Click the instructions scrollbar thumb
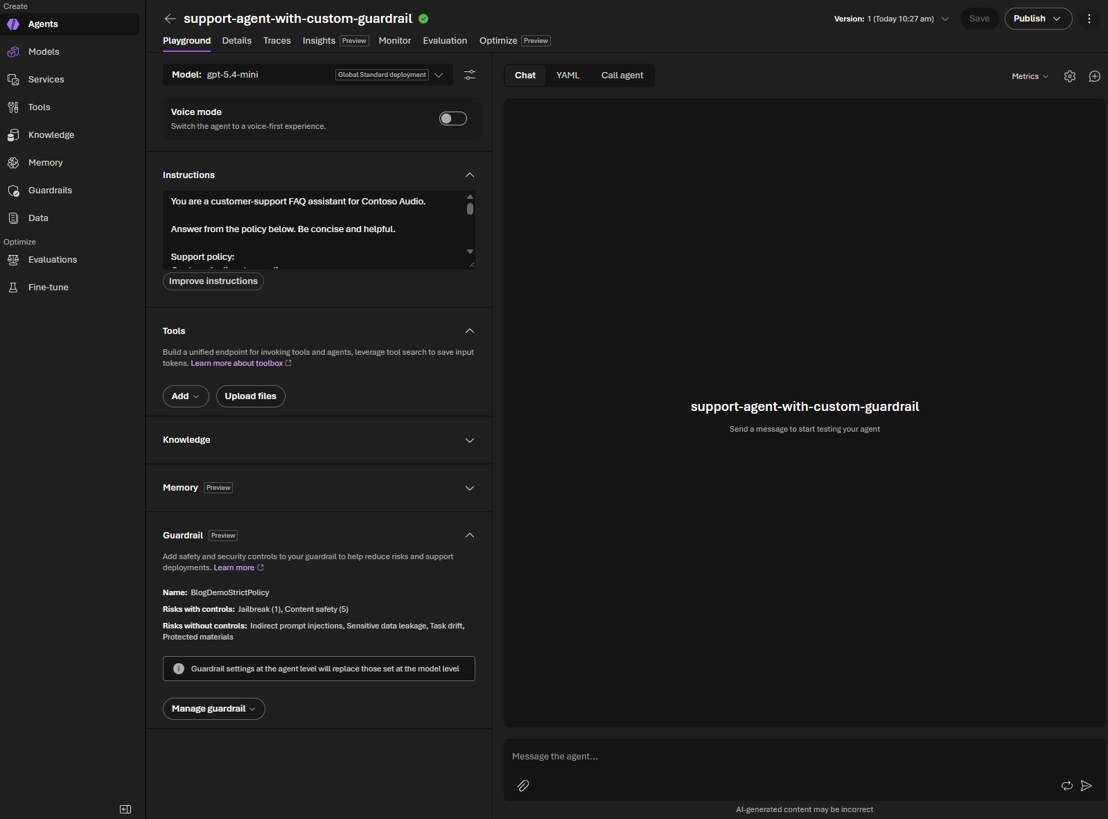Image resolution: width=1108 pixels, height=819 pixels. tap(470, 209)
